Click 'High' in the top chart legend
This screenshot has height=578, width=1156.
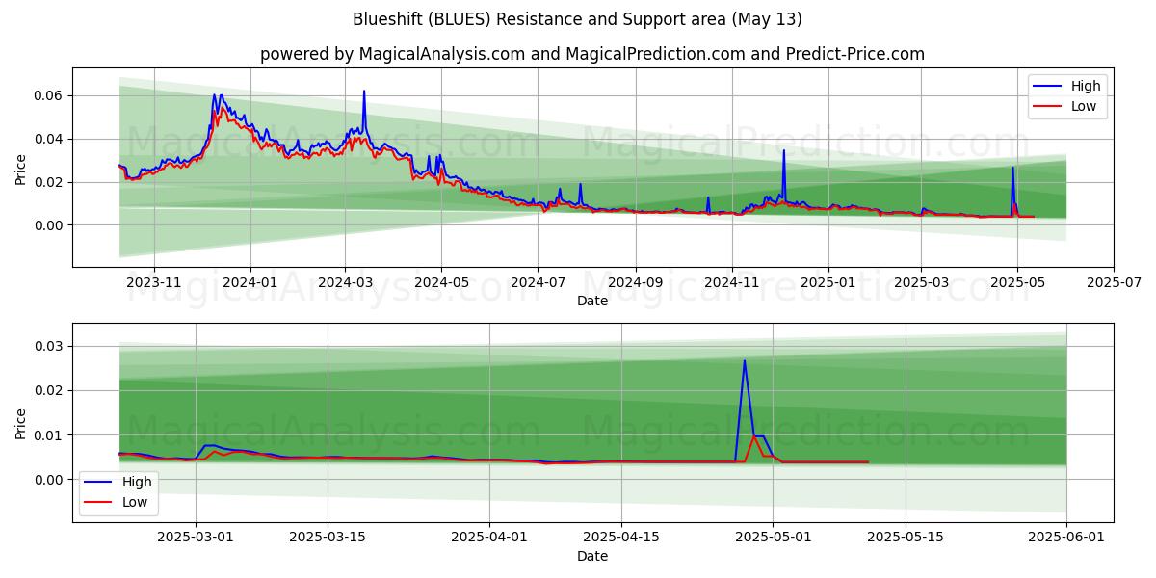coord(1086,86)
